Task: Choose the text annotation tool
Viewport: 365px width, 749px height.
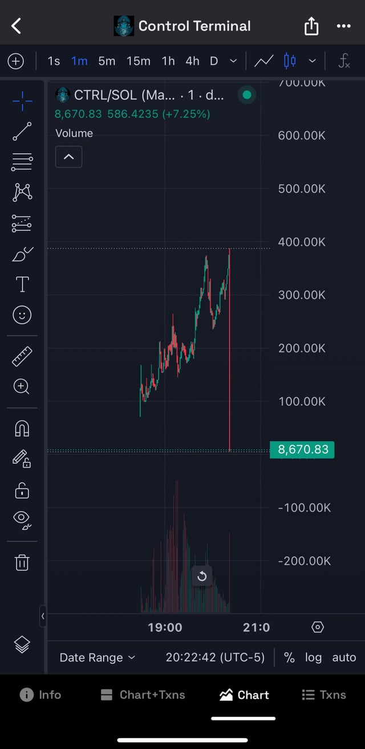Action: click(22, 284)
